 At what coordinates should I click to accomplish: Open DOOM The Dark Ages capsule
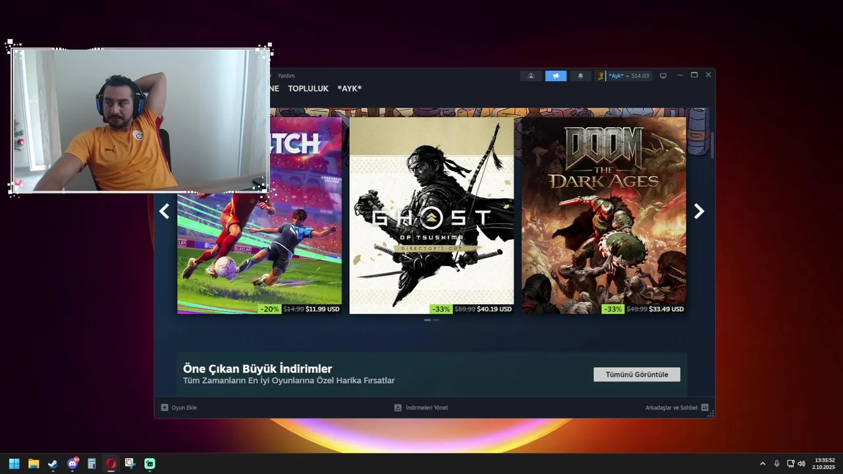(x=604, y=215)
